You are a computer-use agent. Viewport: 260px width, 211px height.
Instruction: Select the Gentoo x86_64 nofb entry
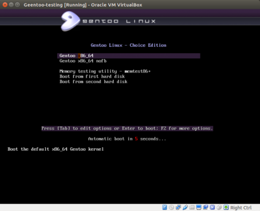(83, 61)
